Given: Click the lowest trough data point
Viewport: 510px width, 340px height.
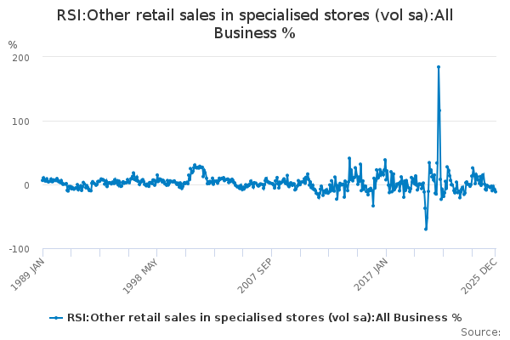Looking at the screenshot, I should pos(426,229).
